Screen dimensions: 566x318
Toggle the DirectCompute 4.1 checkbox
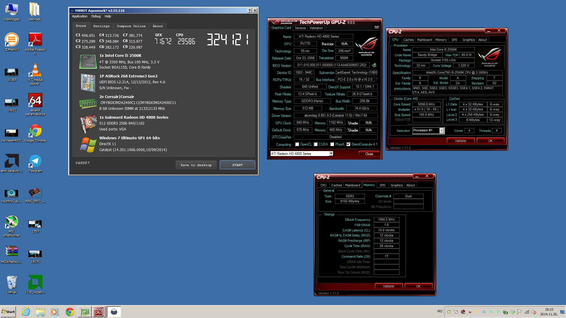tap(348, 144)
